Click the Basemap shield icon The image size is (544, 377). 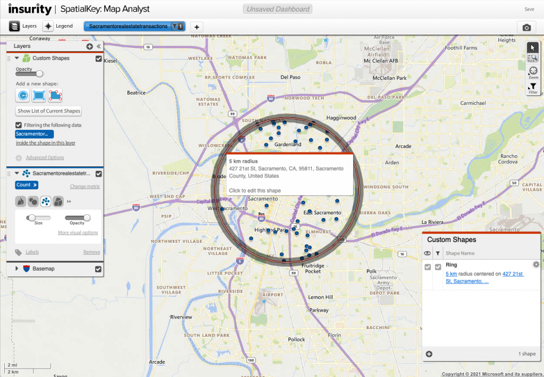27,269
